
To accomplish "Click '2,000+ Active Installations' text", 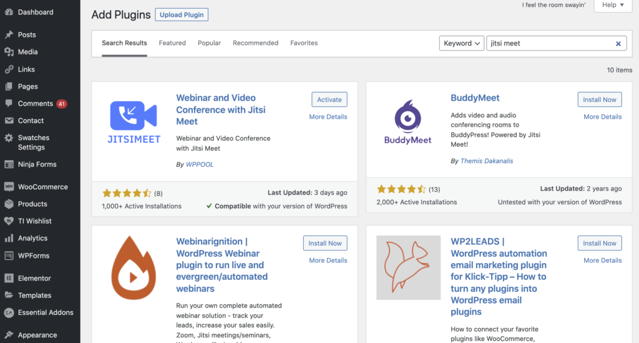I will (416, 202).
